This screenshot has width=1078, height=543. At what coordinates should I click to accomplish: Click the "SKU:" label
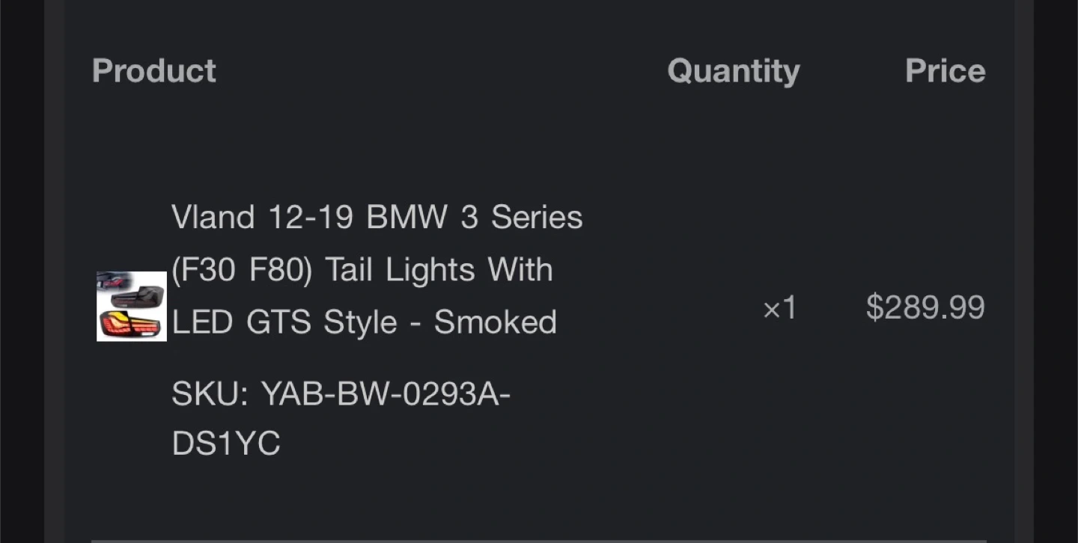(210, 393)
